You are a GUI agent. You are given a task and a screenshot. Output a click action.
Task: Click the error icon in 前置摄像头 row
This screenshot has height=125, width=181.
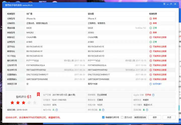point(151,79)
